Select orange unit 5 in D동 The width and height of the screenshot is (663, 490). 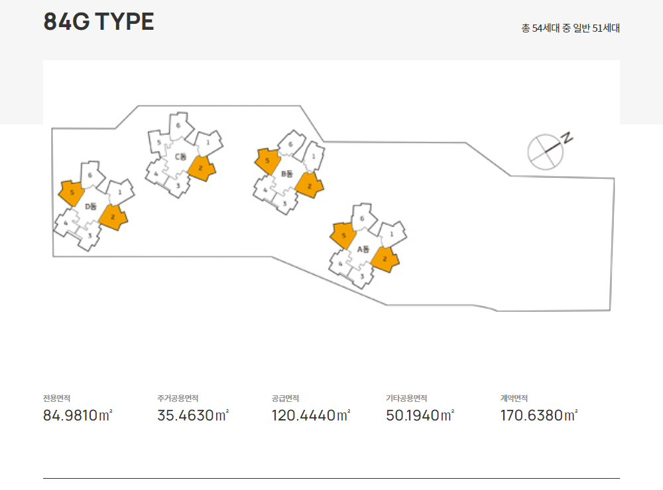(x=72, y=193)
